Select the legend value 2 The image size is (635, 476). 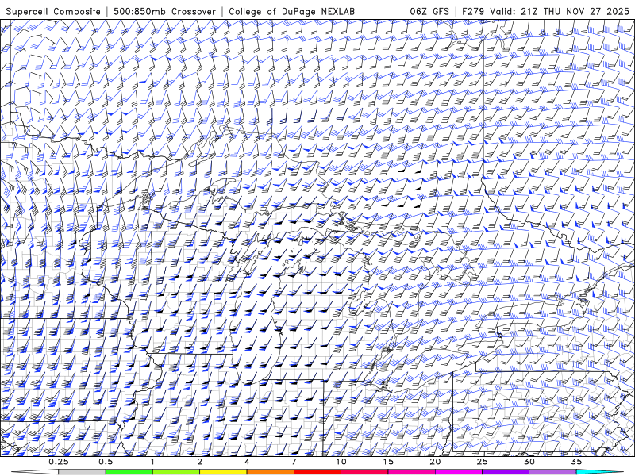point(200,462)
